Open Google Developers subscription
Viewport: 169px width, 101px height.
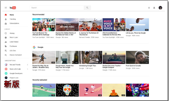(16, 73)
